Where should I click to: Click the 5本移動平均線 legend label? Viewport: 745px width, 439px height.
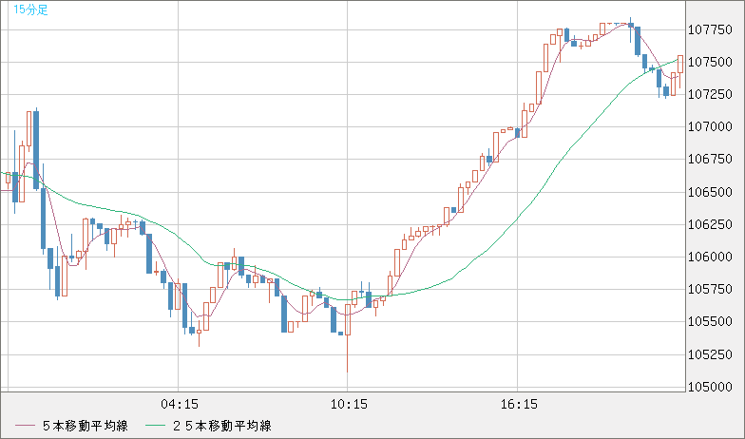point(86,426)
